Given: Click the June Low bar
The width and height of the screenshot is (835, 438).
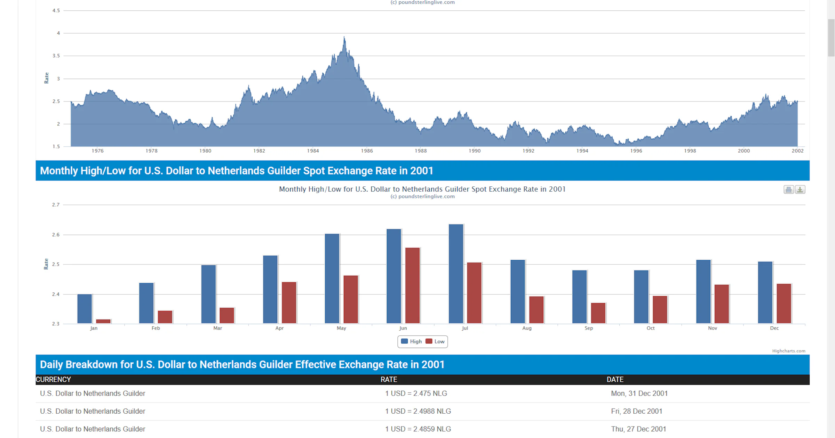Looking at the screenshot, I should 413,286.
